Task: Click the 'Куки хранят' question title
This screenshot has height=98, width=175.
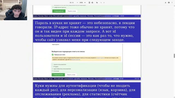Action: 56,44
